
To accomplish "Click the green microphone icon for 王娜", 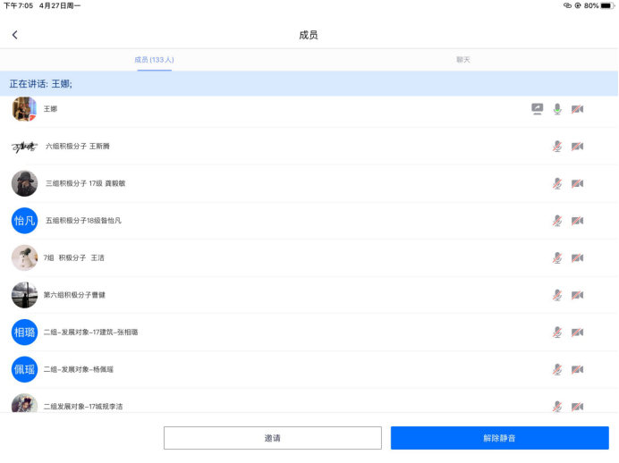I will [557, 109].
